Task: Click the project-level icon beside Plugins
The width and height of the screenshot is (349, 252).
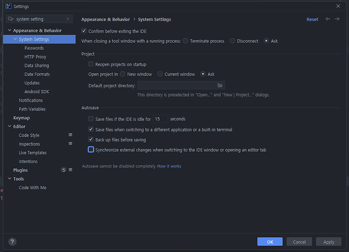Action: click(70, 170)
